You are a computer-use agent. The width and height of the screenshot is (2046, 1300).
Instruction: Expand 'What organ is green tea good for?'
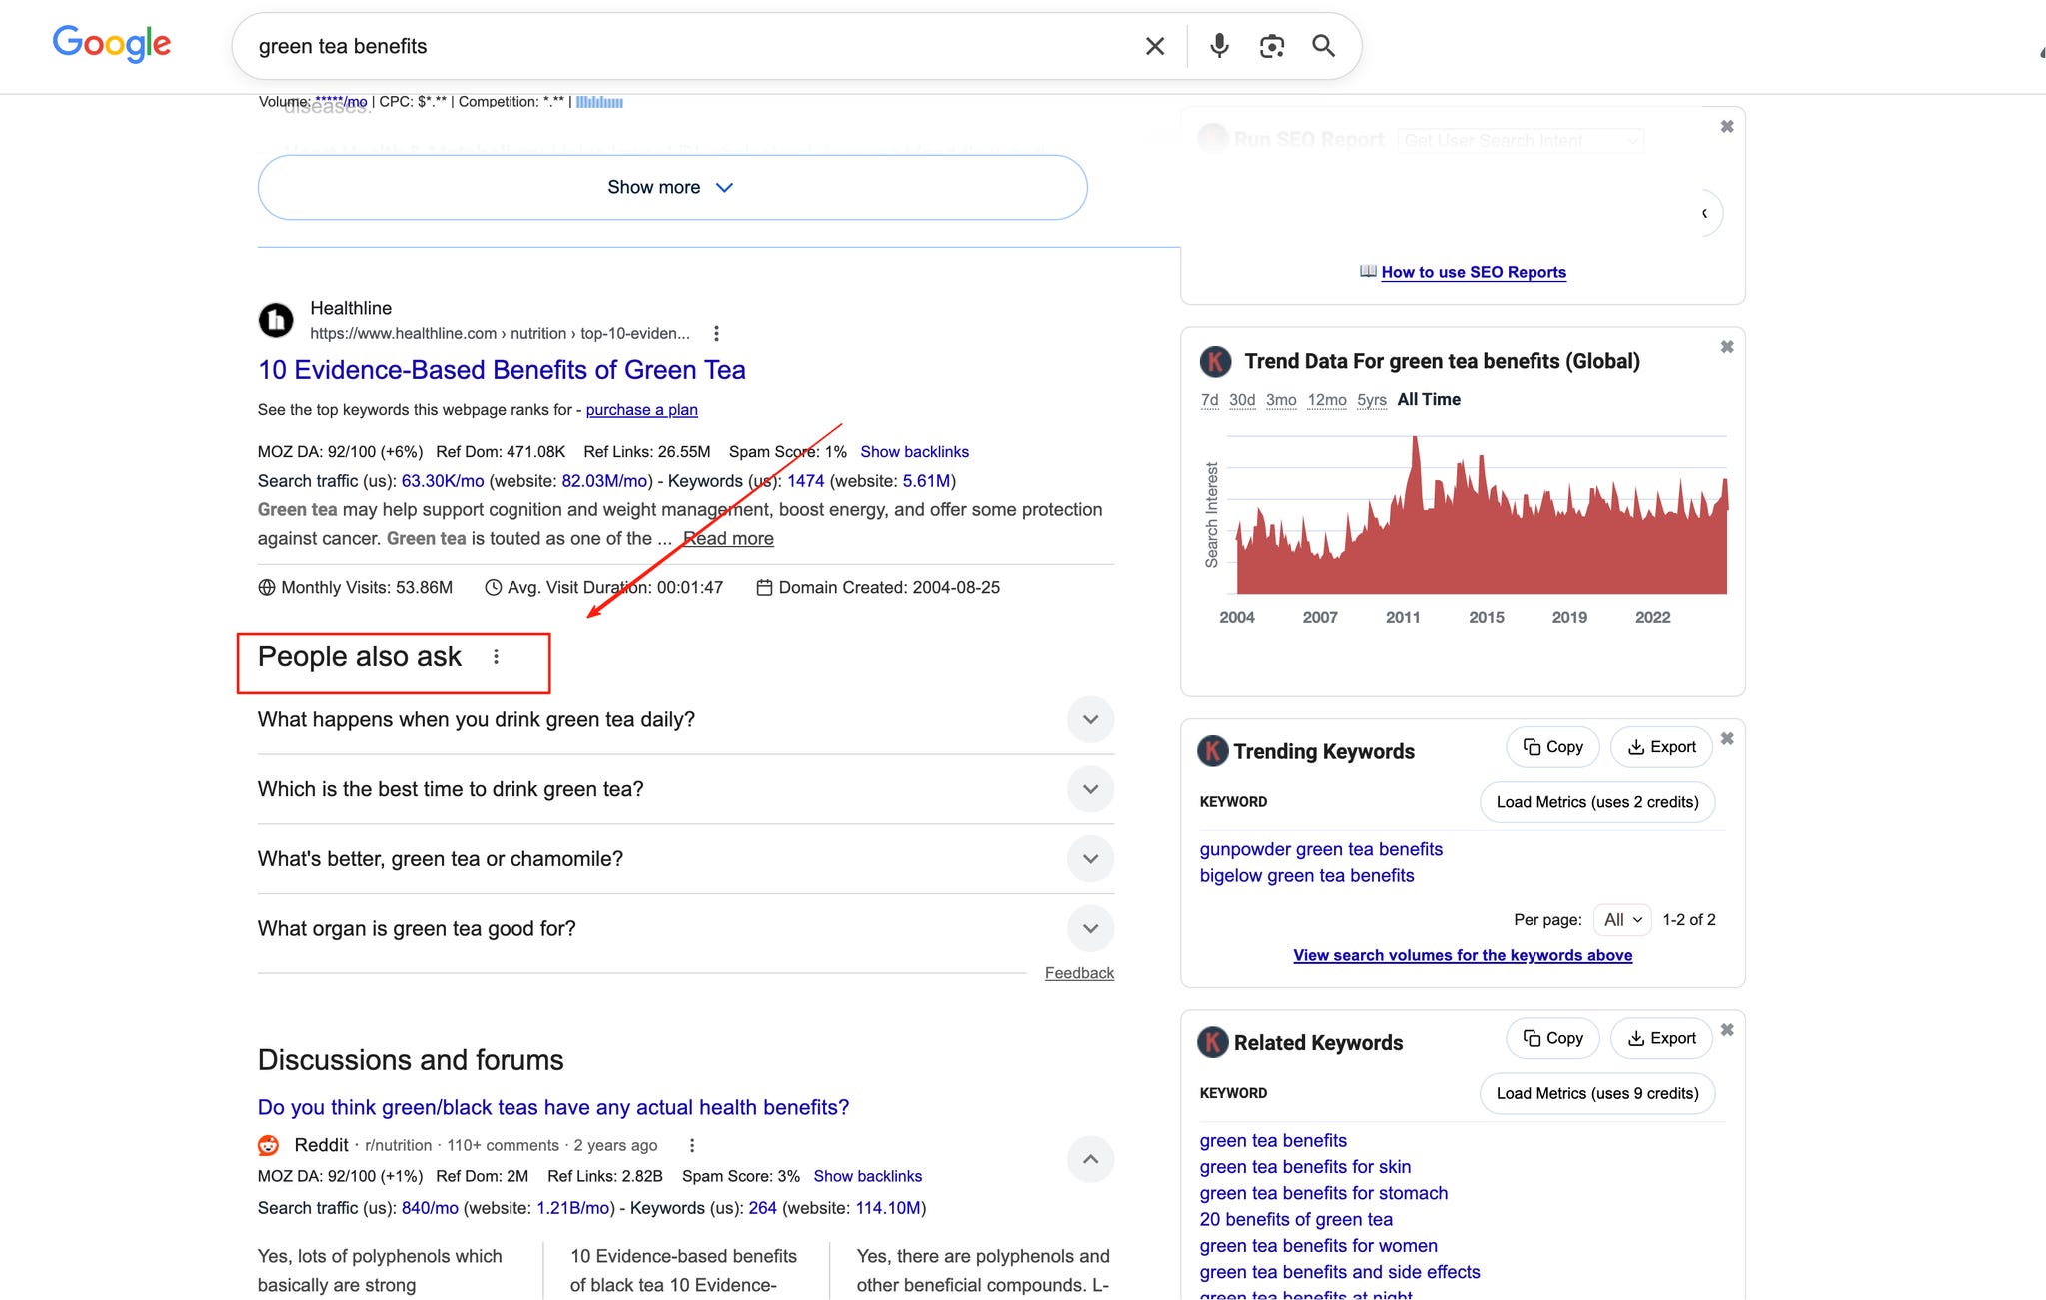(x=1090, y=928)
